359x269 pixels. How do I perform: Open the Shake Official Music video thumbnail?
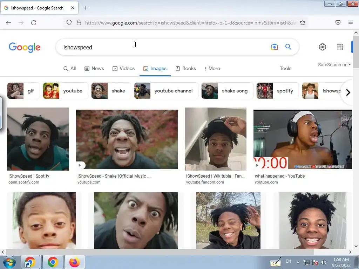[127, 139]
